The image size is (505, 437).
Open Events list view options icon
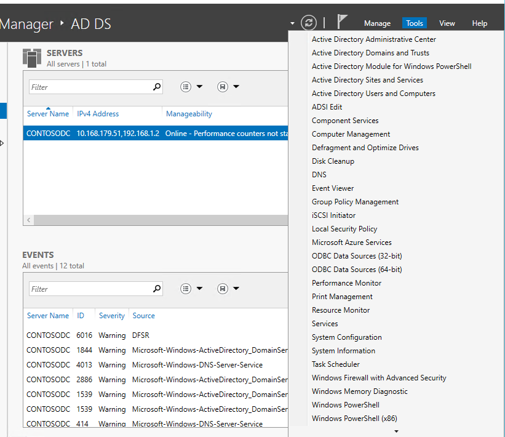pyautogui.click(x=186, y=289)
